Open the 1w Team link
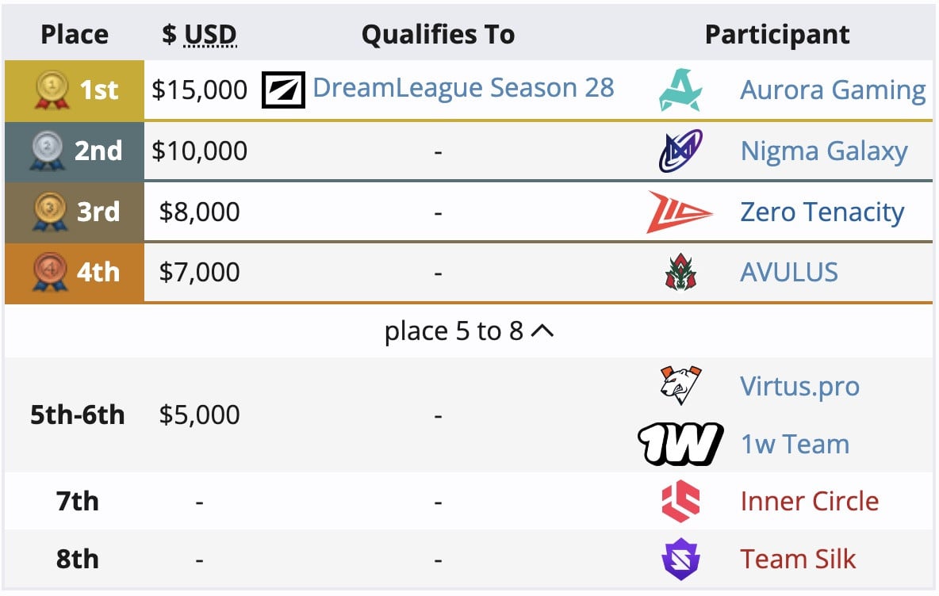 794,445
